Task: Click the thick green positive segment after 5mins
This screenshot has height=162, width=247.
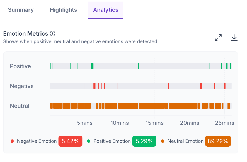Action: click(92, 66)
